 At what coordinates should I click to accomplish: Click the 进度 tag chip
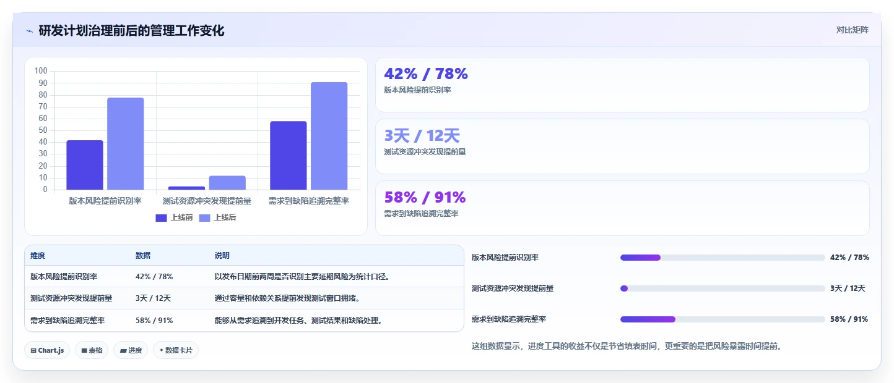click(x=131, y=350)
